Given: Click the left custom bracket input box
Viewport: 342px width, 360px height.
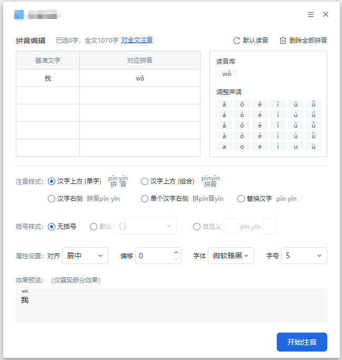Looking at the screenshot, I should tap(231, 226).
